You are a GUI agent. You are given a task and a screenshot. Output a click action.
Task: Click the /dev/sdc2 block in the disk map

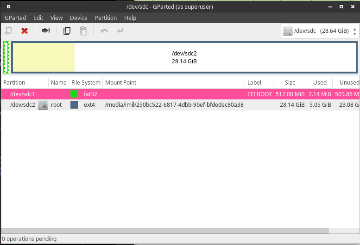click(x=184, y=57)
